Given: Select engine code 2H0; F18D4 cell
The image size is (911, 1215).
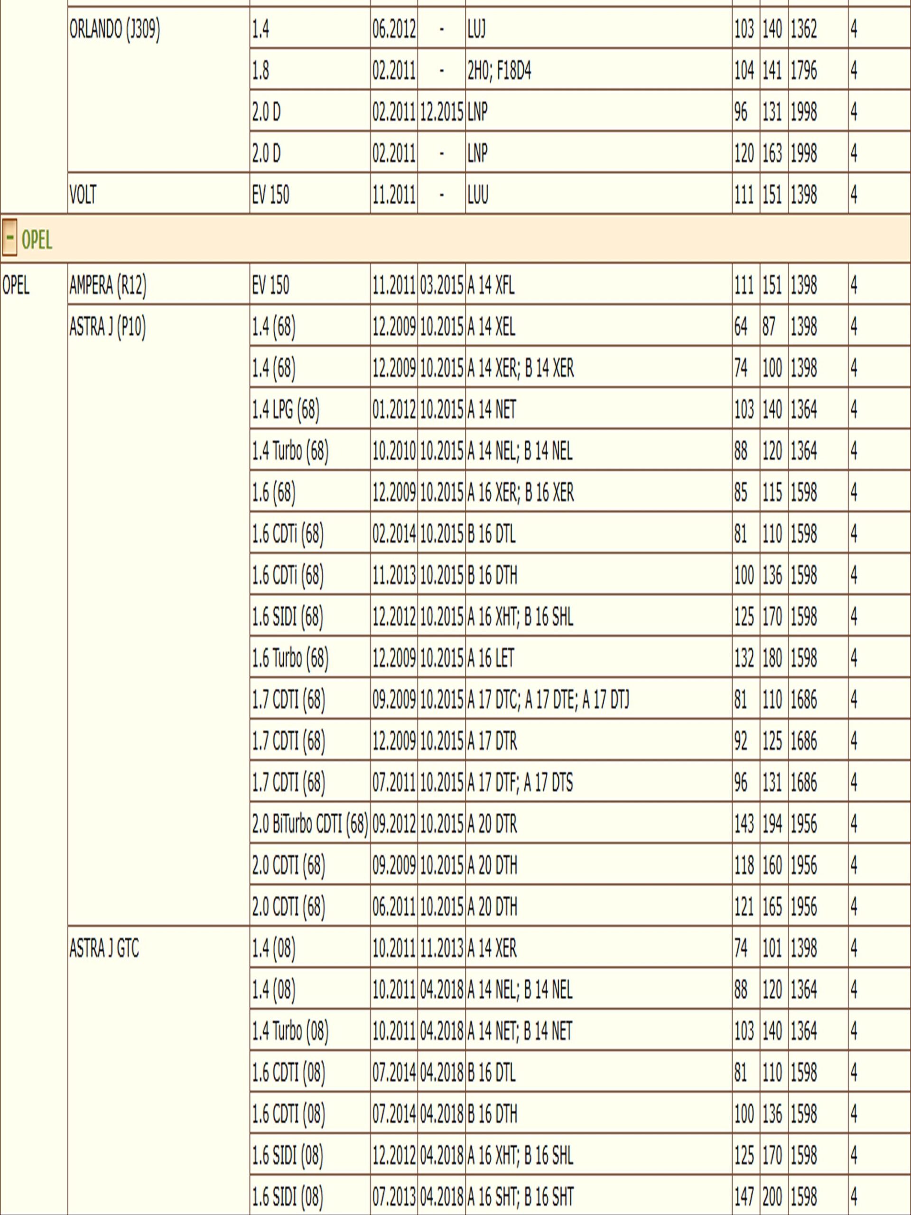Looking at the screenshot, I should [x=499, y=71].
